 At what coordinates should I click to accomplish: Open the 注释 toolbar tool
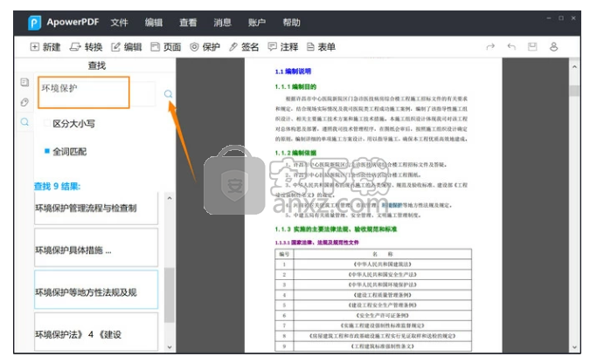click(x=283, y=47)
